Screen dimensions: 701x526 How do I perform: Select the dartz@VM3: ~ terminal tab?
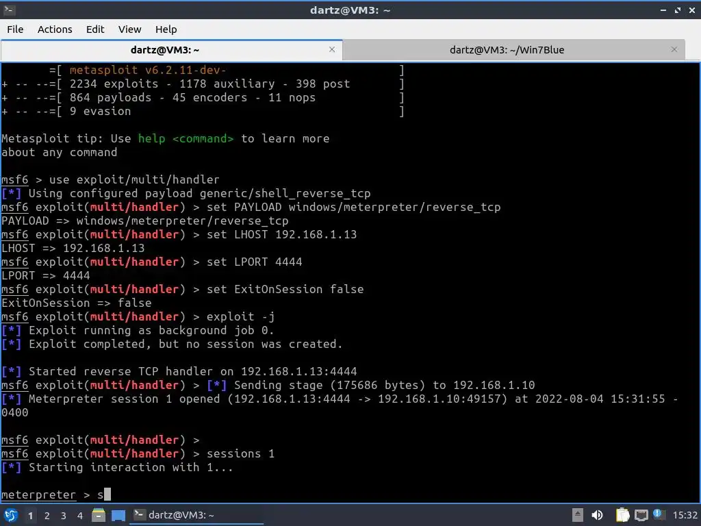click(164, 49)
